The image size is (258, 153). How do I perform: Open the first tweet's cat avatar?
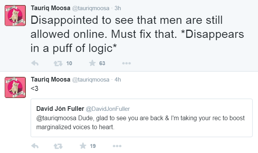coord(15,16)
